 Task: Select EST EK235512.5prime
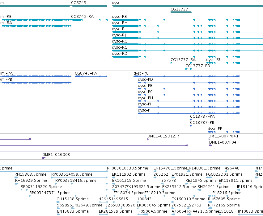tap(179, 187)
